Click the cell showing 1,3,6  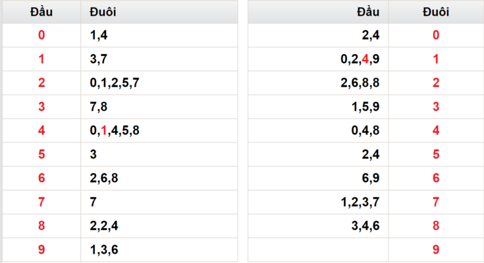click(x=159, y=250)
